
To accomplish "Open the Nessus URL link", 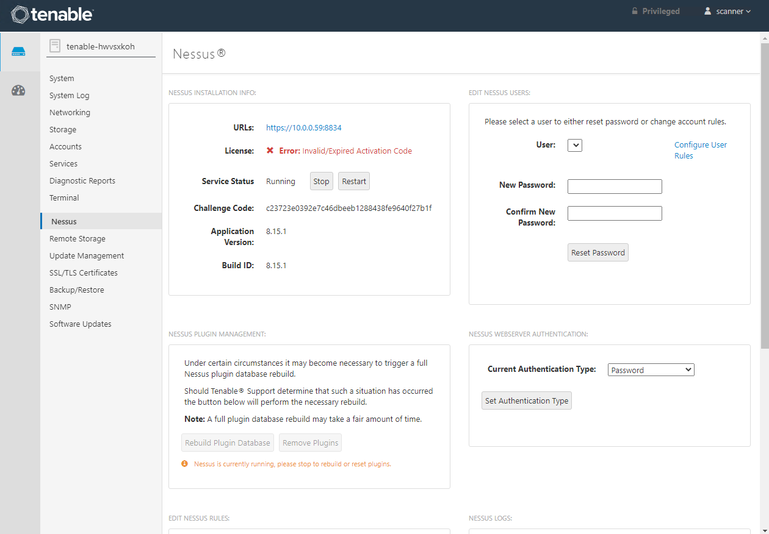I will click(304, 128).
